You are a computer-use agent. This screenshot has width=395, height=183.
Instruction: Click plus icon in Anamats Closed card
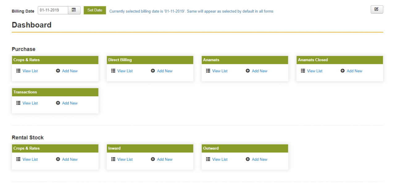point(343,71)
